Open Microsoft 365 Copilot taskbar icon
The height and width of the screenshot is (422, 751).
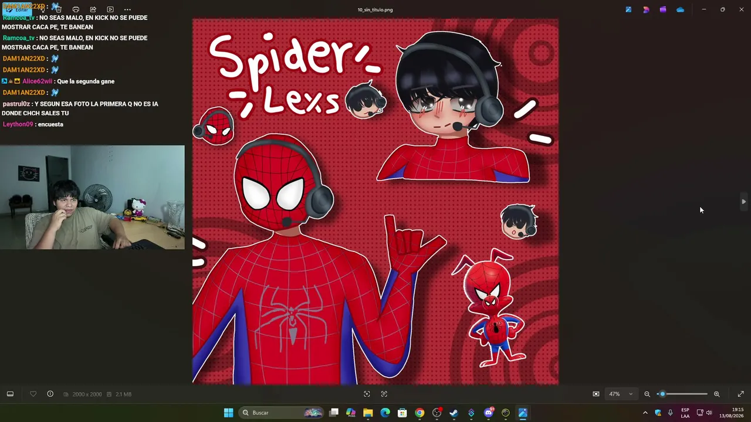click(x=351, y=413)
